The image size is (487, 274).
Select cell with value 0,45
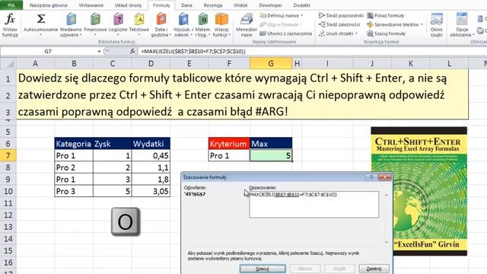click(x=151, y=155)
